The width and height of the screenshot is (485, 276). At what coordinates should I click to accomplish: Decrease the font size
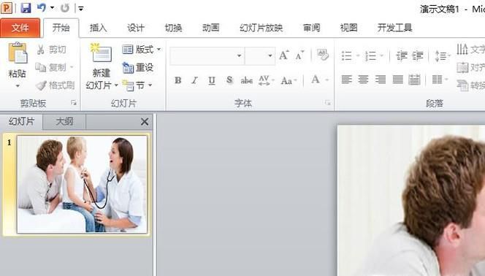(x=299, y=55)
